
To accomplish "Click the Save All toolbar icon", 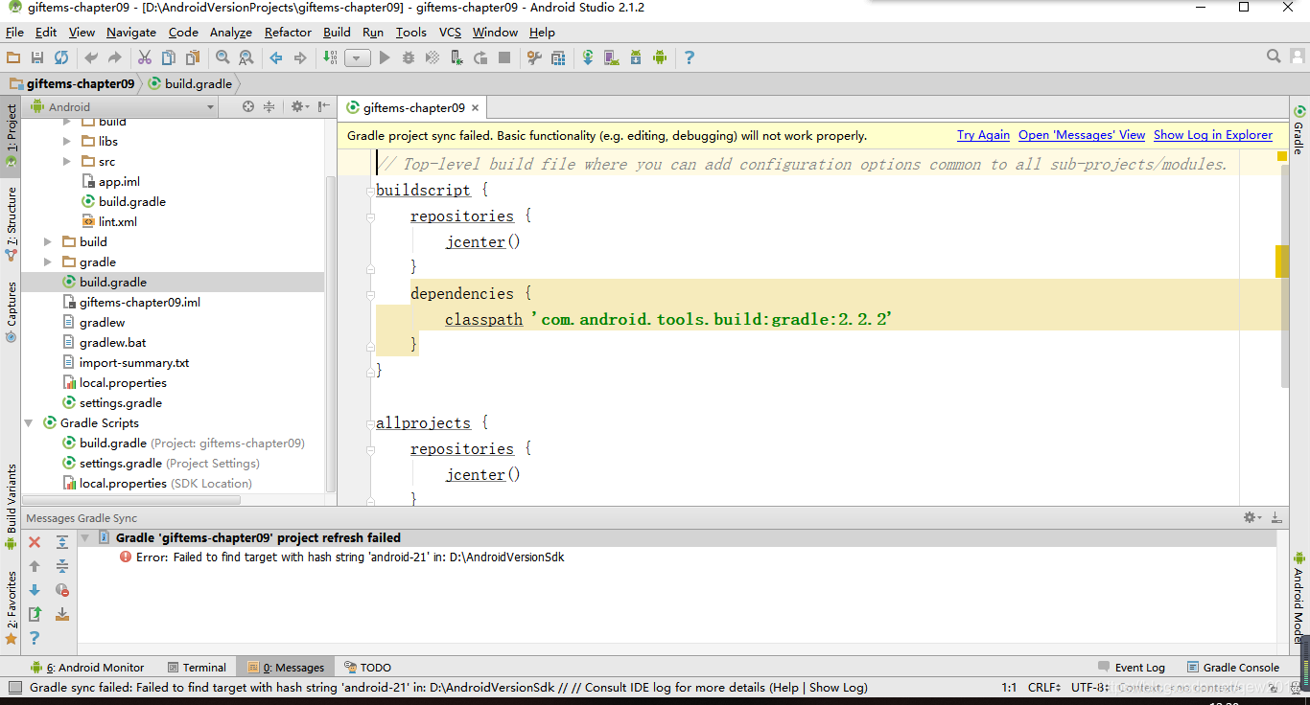I will click(37, 57).
